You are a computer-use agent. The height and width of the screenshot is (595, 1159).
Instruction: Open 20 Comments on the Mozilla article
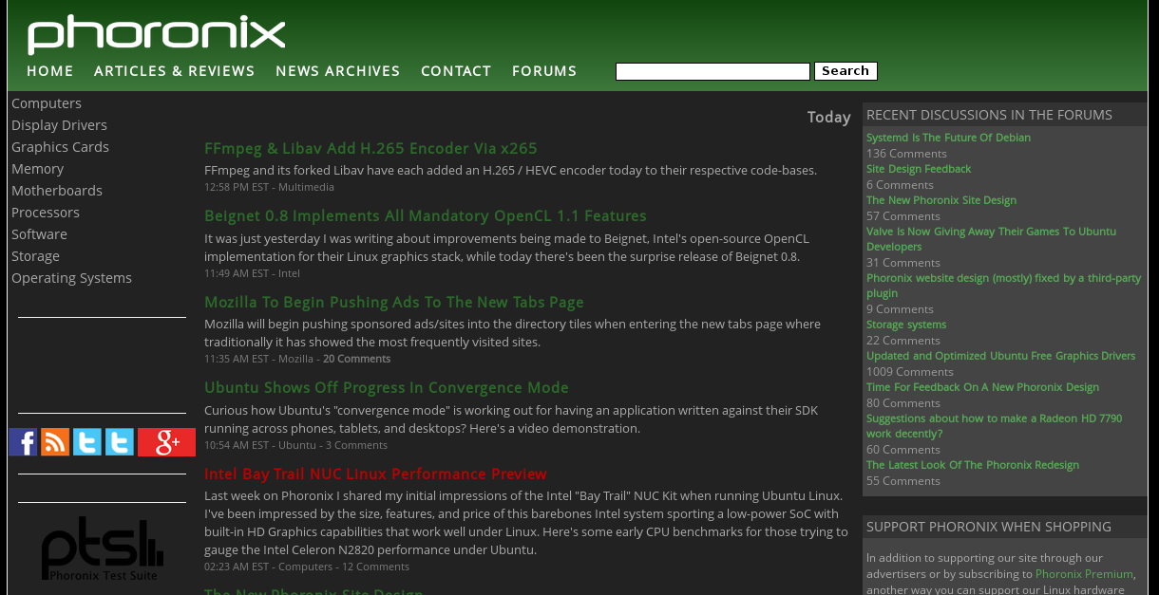(356, 359)
